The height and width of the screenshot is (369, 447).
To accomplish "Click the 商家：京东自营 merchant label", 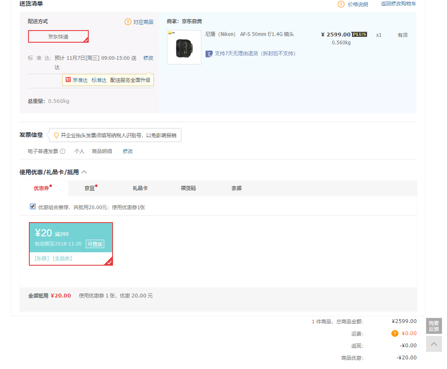I will 184,21.
